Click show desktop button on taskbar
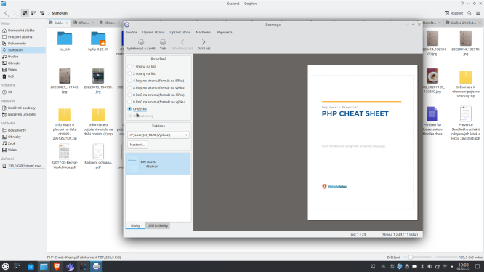The height and width of the screenshot is (272, 484). (x=477, y=266)
